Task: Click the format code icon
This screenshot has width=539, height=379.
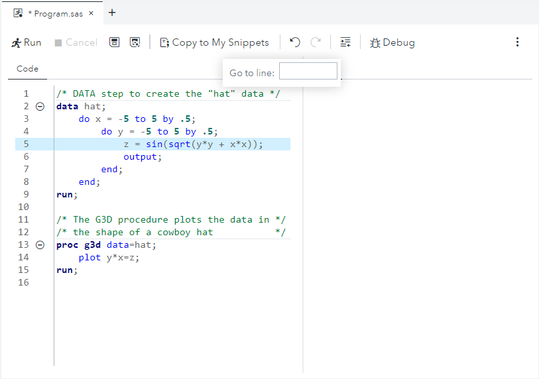Action: click(345, 42)
